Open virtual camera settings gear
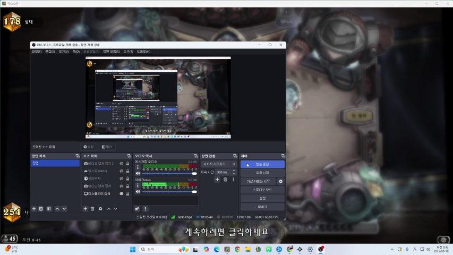Image resolution: width=453 pixels, height=255 pixels. [280, 181]
